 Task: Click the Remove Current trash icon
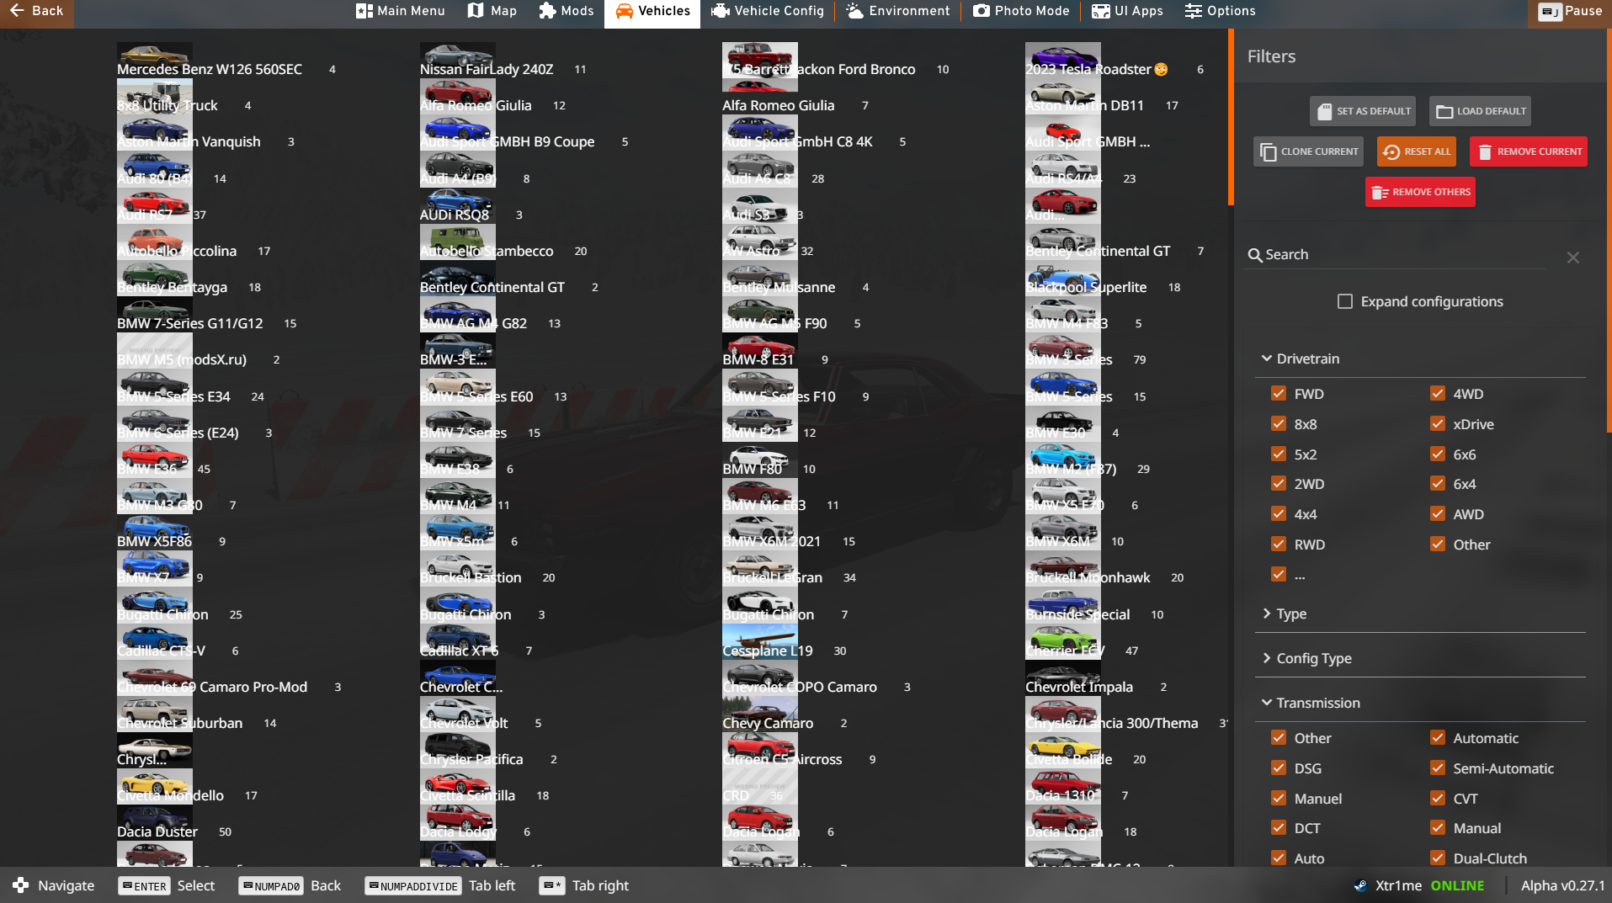pyautogui.click(x=1484, y=151)
